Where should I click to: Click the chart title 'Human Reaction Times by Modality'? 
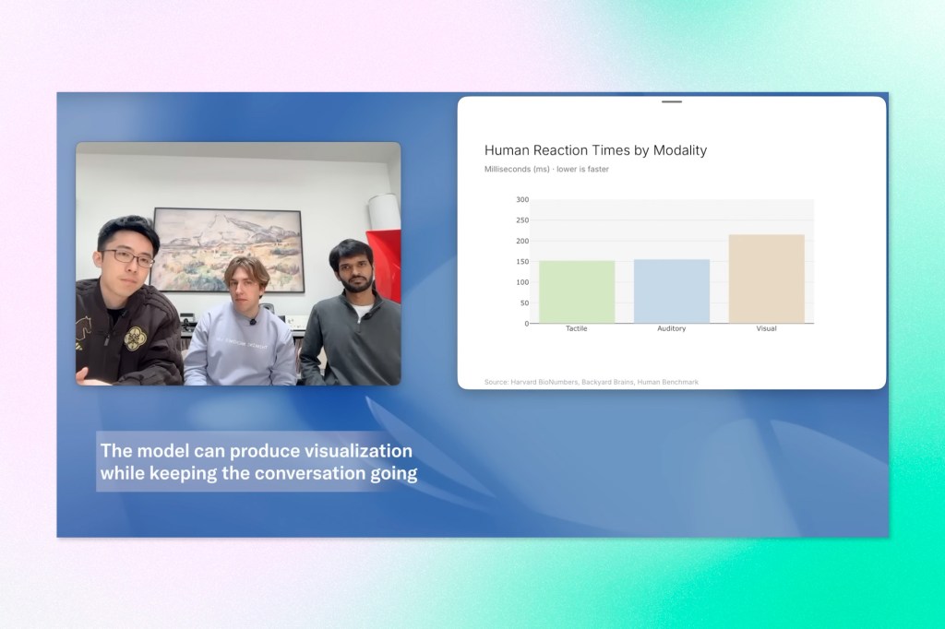click(595, 150)
